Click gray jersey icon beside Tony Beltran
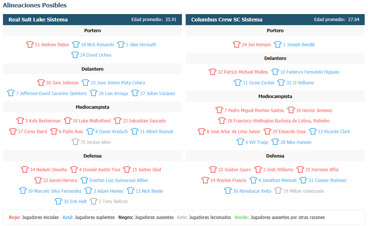This screenshot has width=368, height=226. tap(94, 201)
